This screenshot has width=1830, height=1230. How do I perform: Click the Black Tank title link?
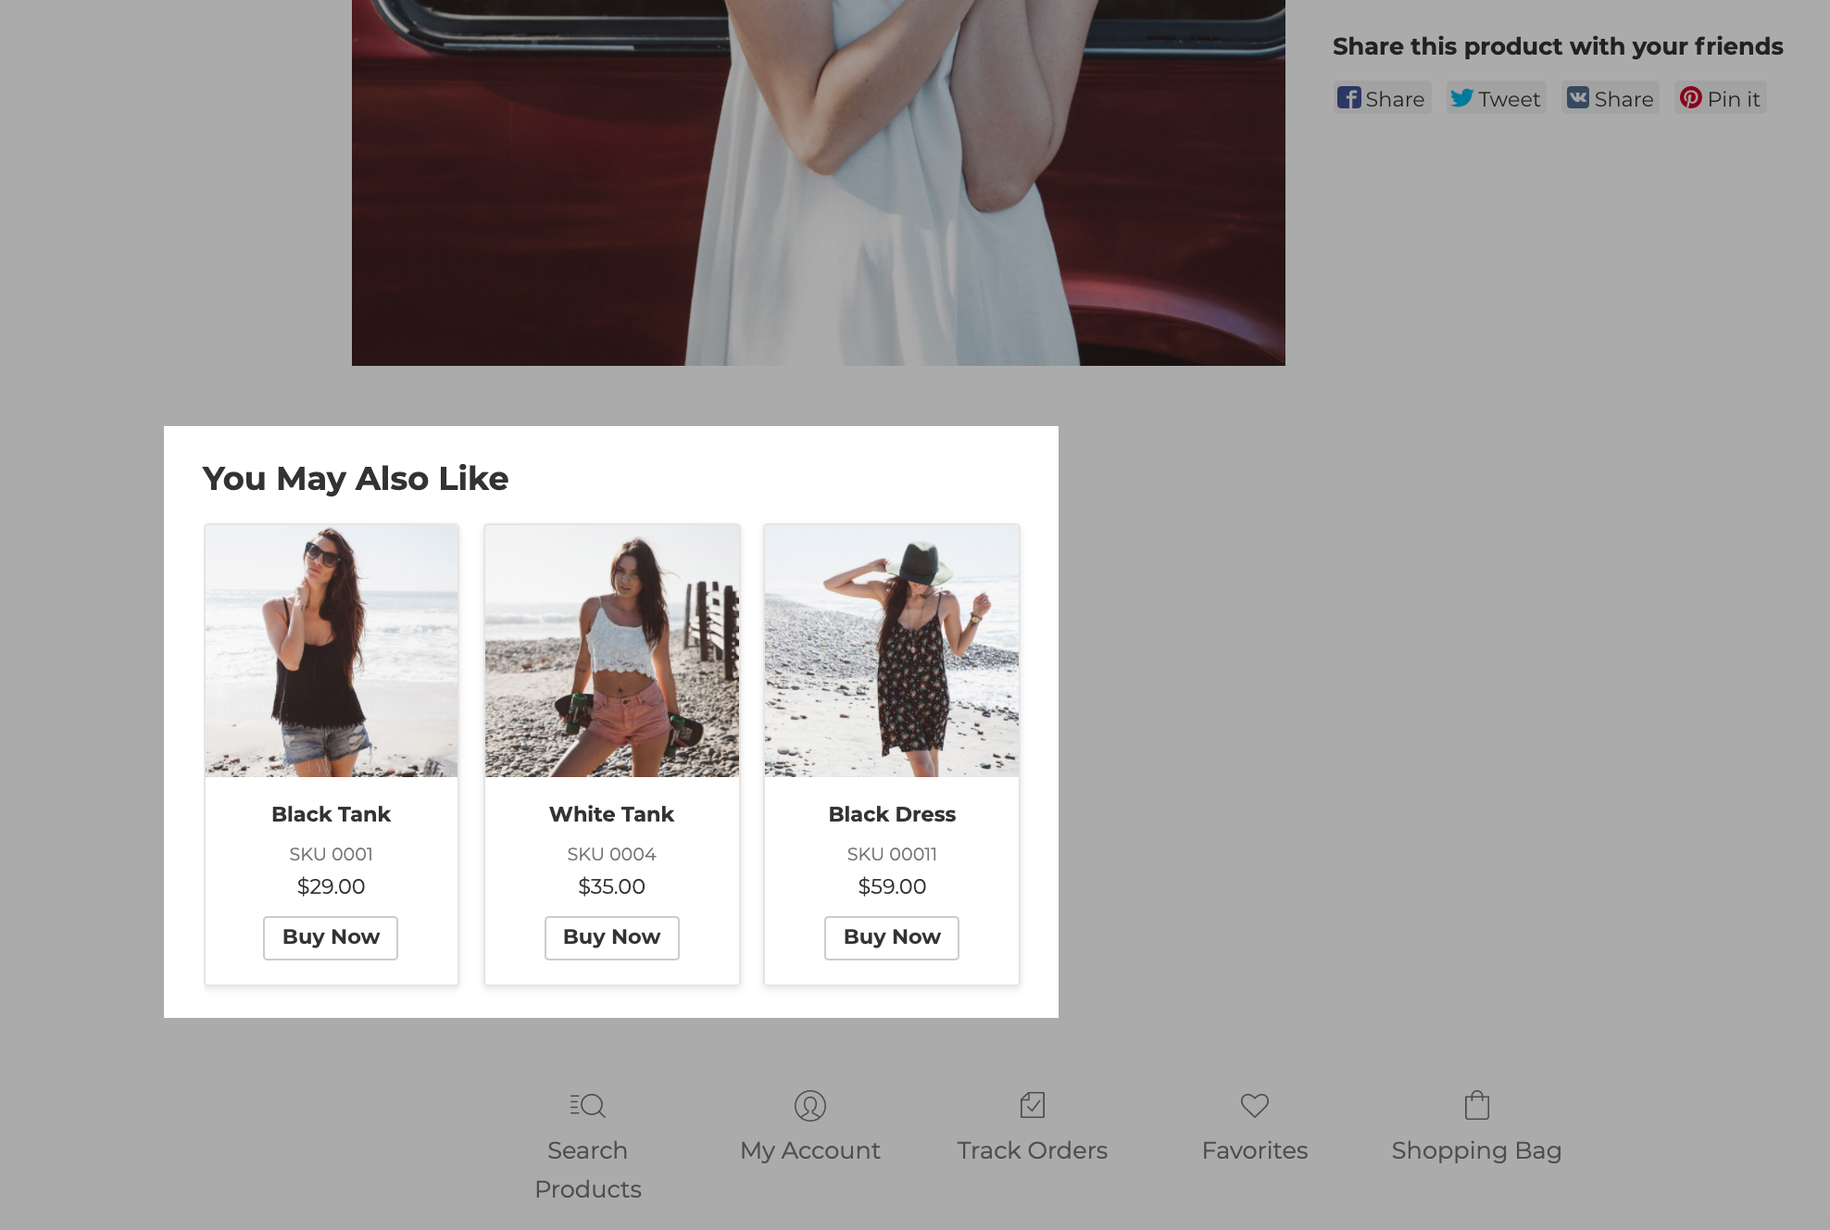coord(331,814)
